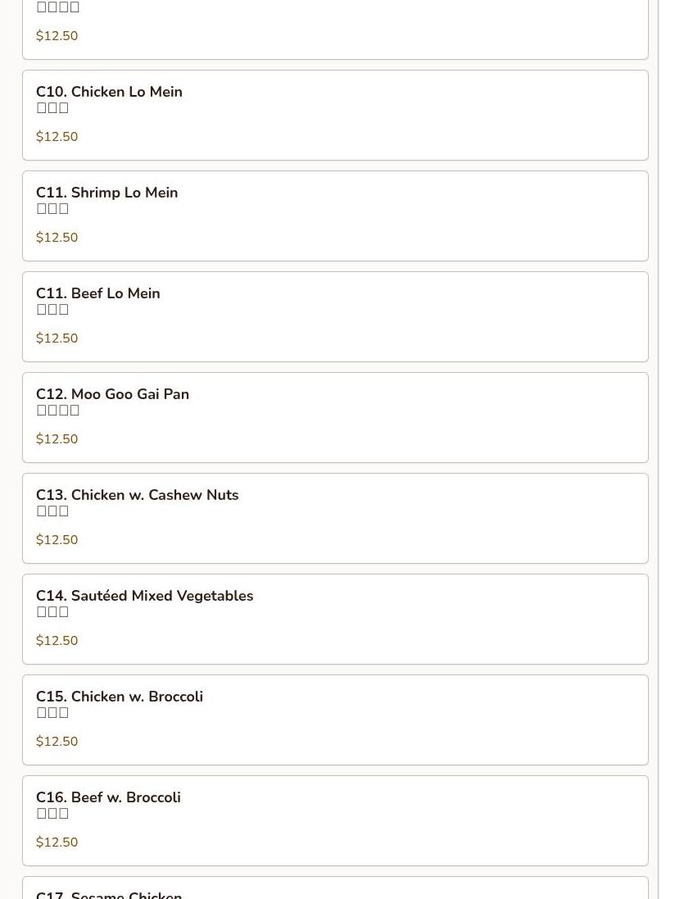The height and width of the screenshot is (899, 675).
Task: Choose C11. Beef Lo Mein dish
Action: pos(335,317)
